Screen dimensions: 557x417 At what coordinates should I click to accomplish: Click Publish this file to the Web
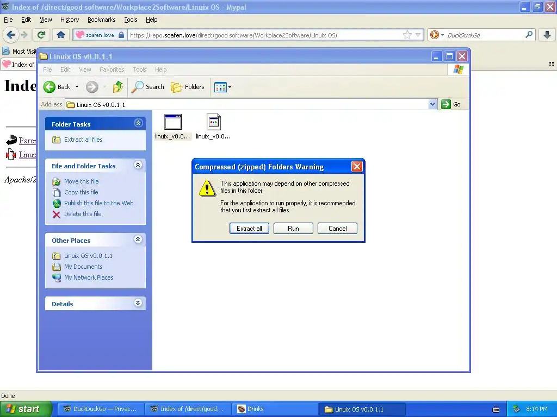99,203
